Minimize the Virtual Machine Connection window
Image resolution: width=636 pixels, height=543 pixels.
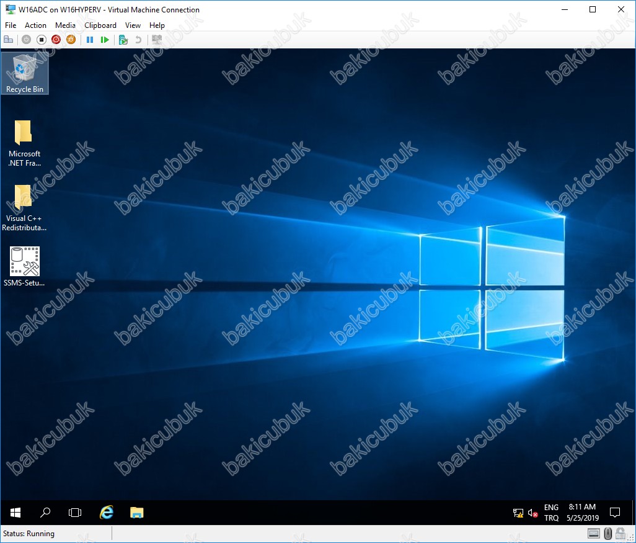point(564,9)
